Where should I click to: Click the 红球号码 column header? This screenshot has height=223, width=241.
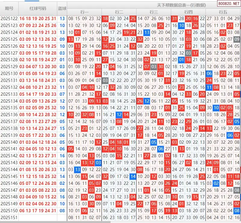[x=38, y=8]
